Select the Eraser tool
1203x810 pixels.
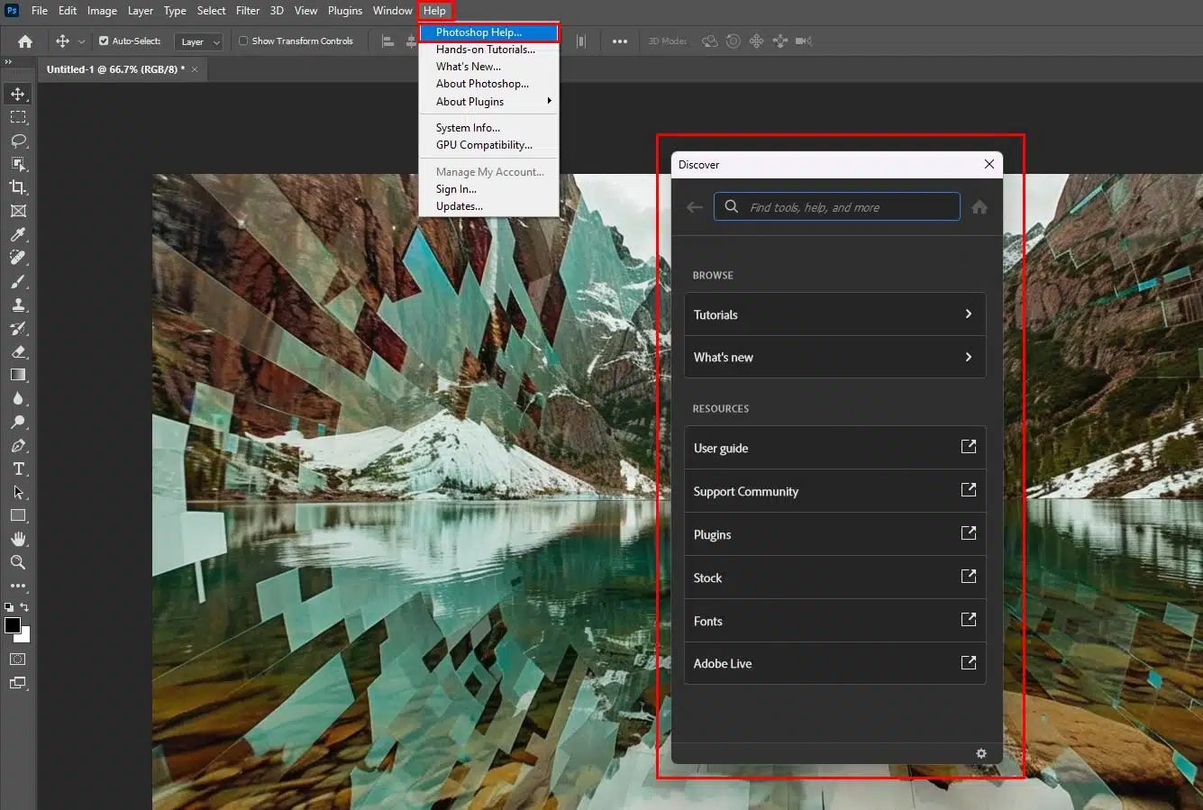[18, 351]
